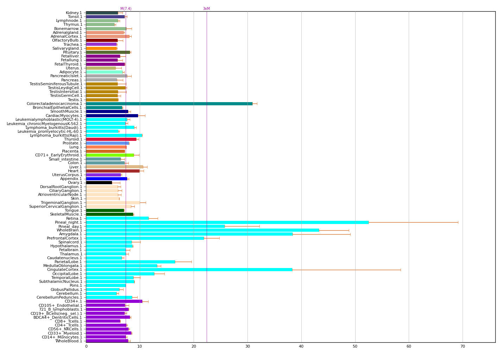The height and width of the screenshot is (355, 502).
Task: Select the WholeBlood.1 axis label
Action: point(69,341)
